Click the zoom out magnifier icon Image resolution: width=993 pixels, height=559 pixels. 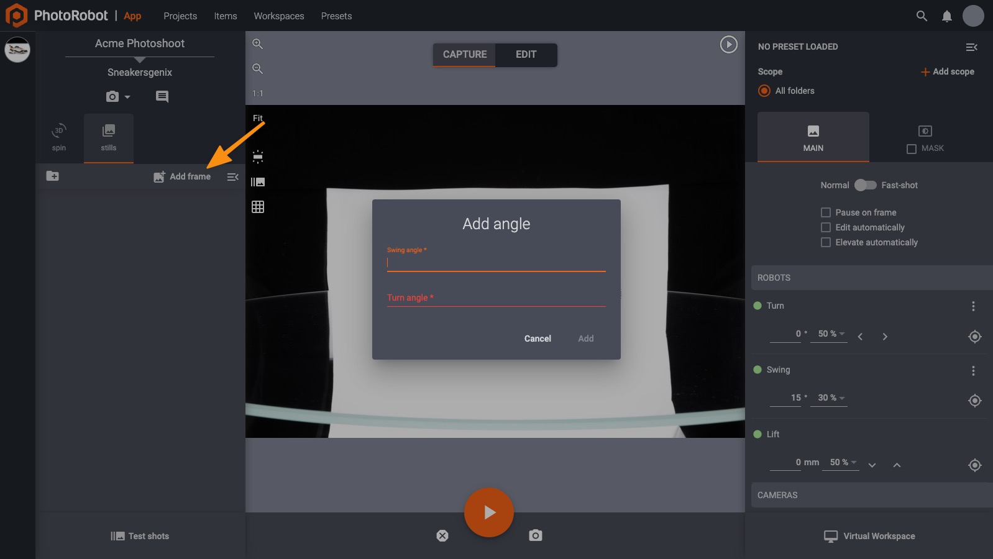pyautogui.click(x=257, y=69)
